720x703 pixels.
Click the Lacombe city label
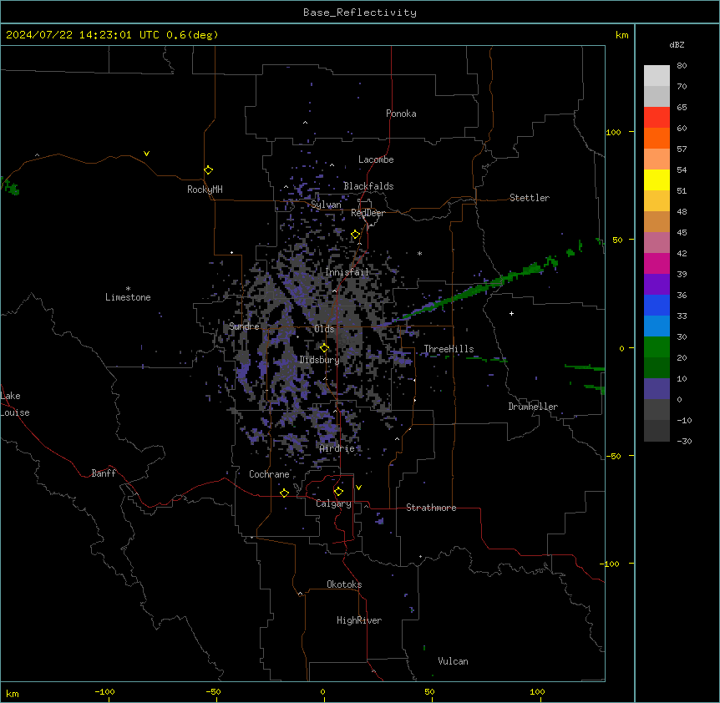point(376,159)
